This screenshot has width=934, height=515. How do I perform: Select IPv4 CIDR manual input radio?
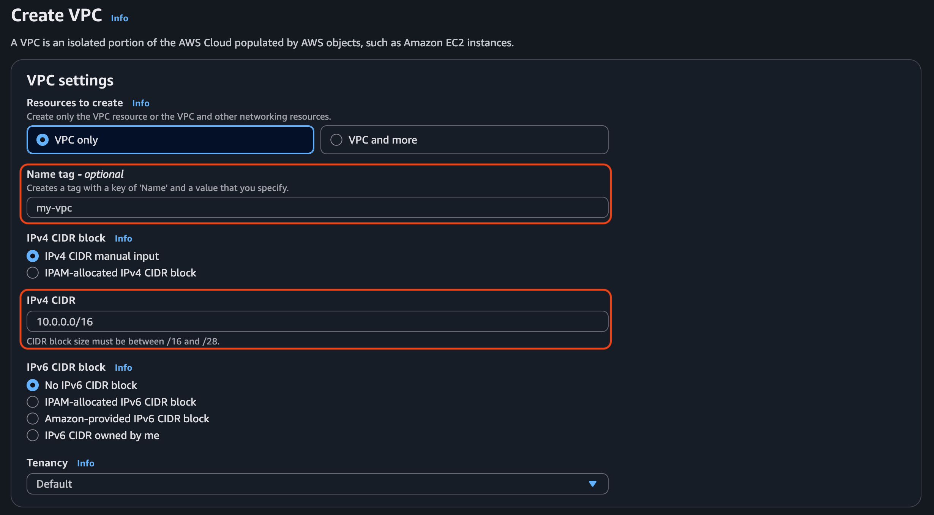pos(33,256)
